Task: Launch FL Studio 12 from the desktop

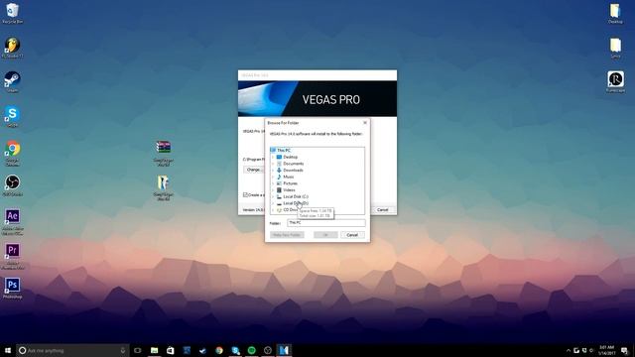Action: pyautogui.click(x=12, y=48)
